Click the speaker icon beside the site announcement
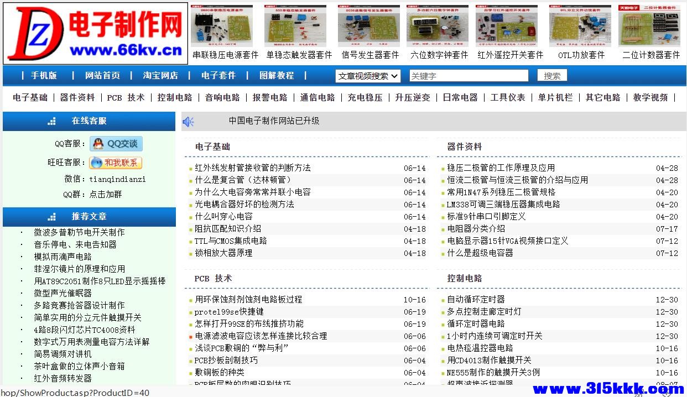 [x=189, y=121]
